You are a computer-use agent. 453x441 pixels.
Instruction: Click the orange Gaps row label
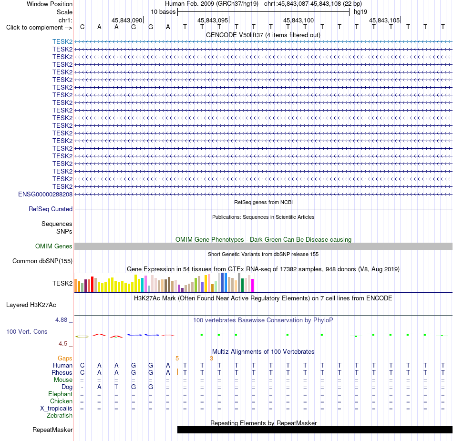[x=65, y=359]
